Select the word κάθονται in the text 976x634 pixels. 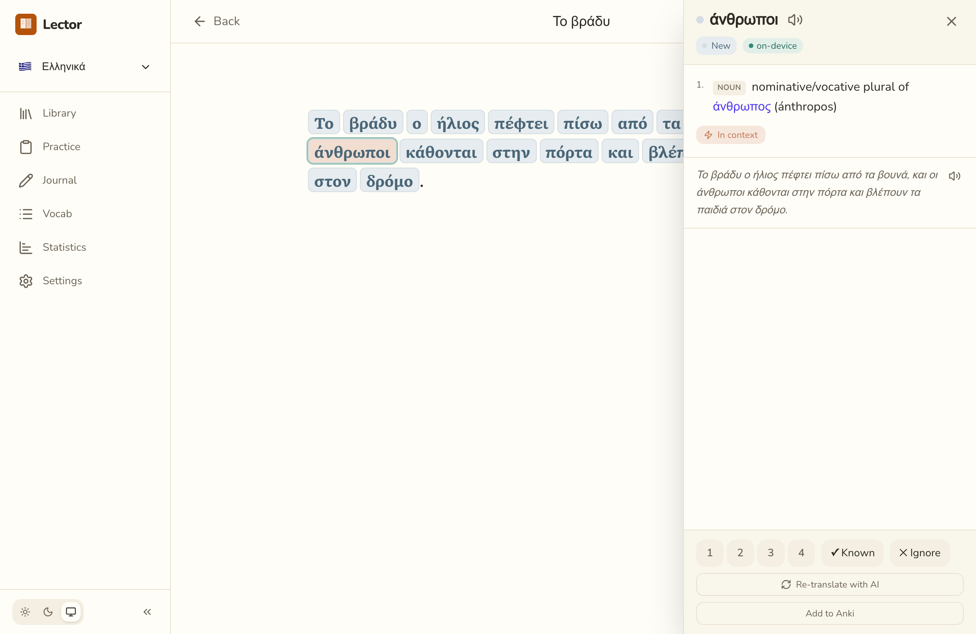coord(441,152)
